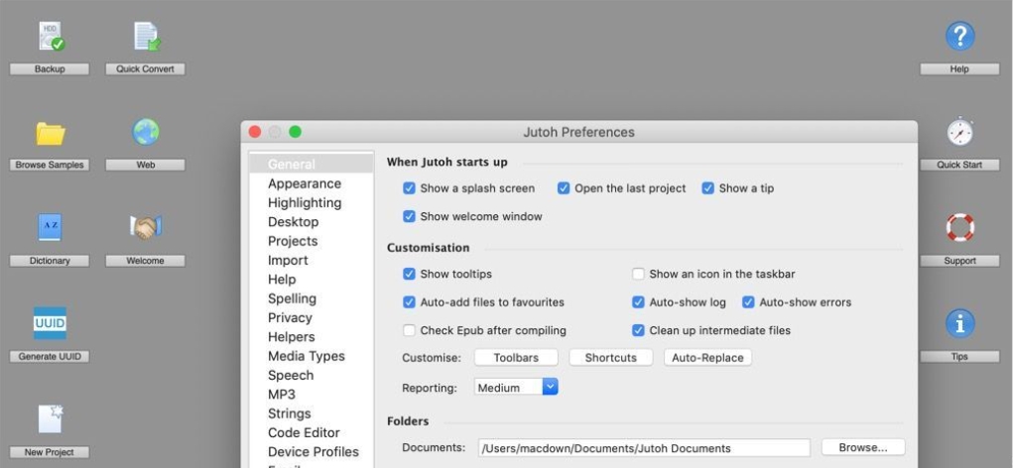
Task: Open Code Editor preferences page
Action: click(311, 432)
